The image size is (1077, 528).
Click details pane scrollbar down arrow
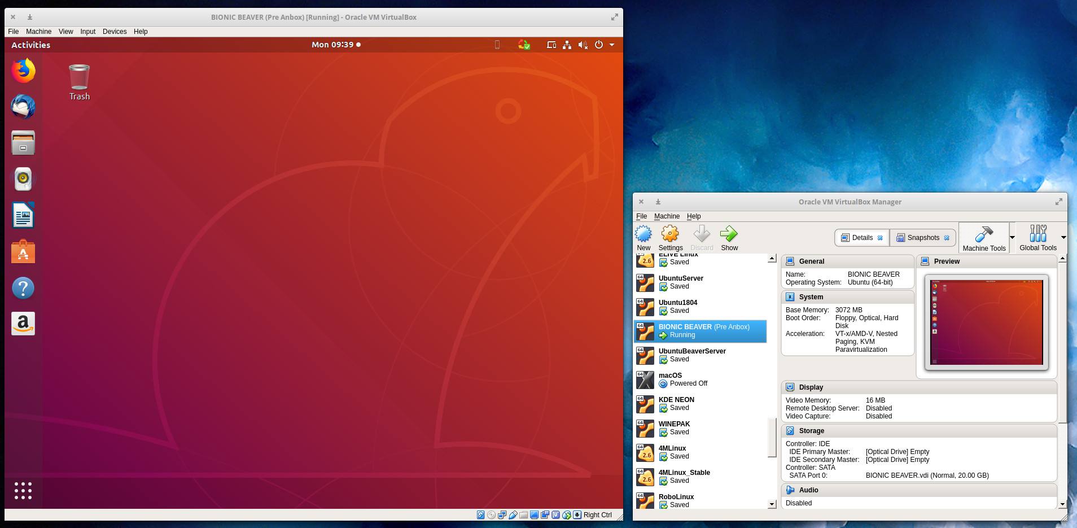pos(1062,504)
